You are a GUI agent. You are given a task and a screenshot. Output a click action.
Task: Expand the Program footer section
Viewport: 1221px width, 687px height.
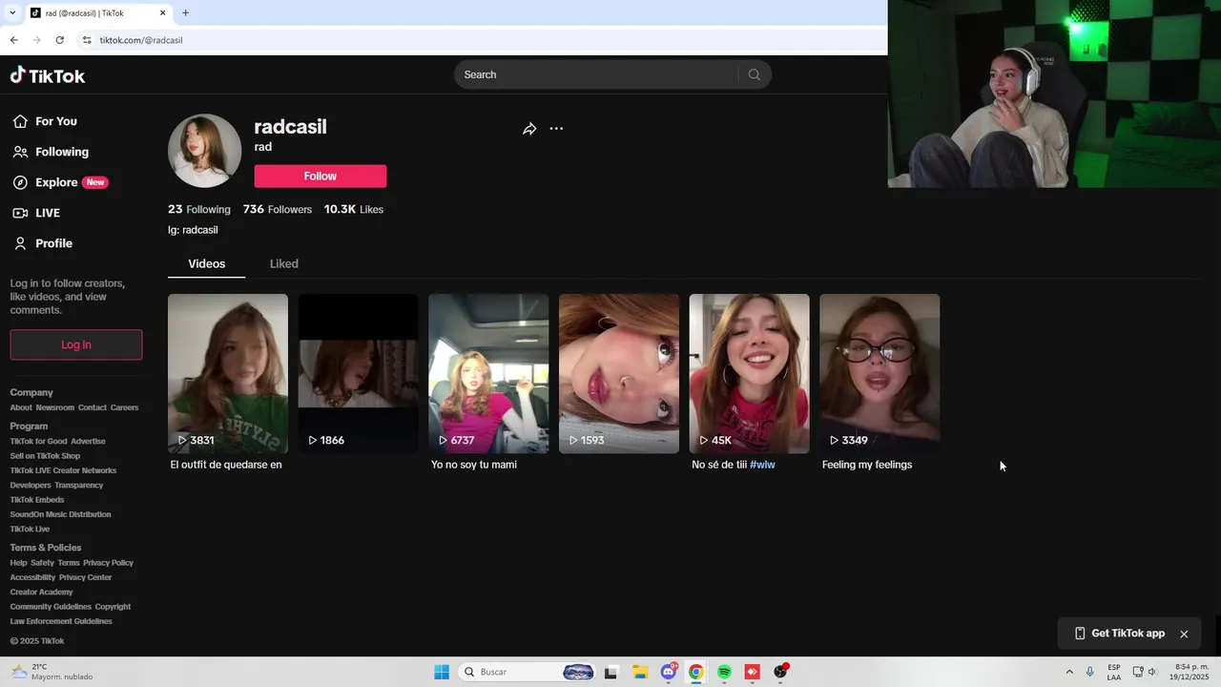(29, 427)
